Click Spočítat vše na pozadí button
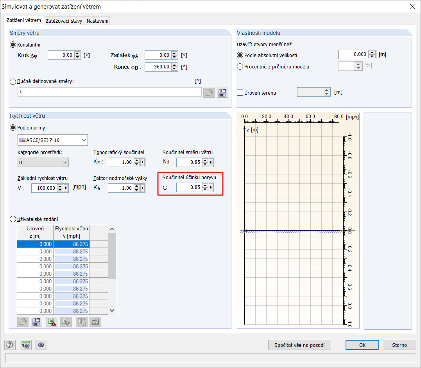Image resolution: width=421 pixels, height=368 pixels. click(299, 345)
